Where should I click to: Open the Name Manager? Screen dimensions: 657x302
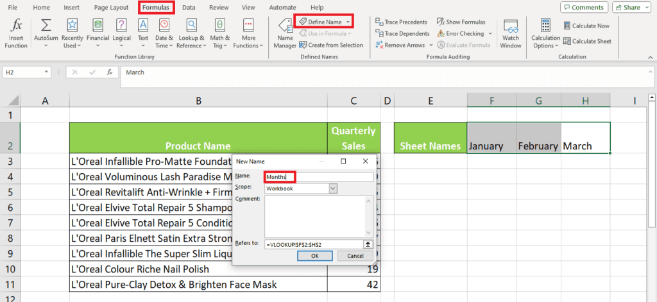click(285, 33)
